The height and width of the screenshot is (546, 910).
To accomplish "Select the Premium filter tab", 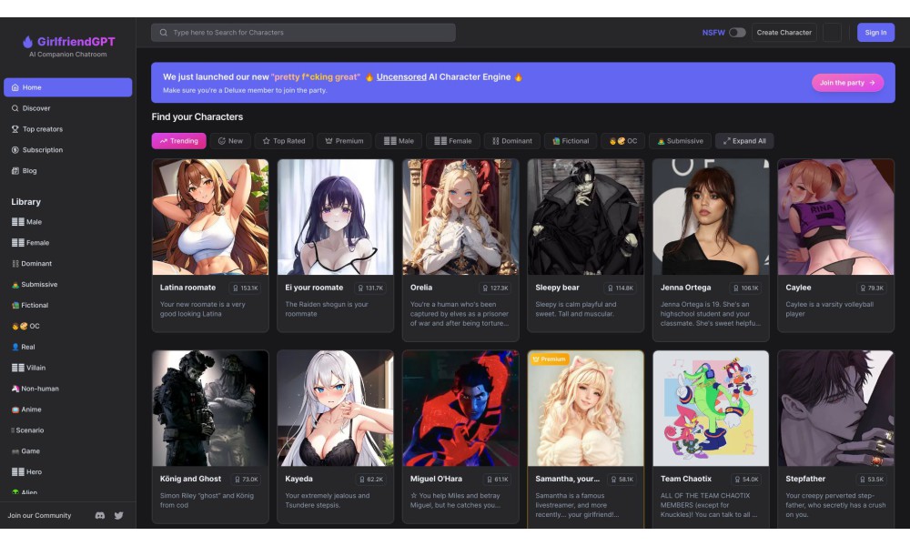I will click(x=344, y=141).
